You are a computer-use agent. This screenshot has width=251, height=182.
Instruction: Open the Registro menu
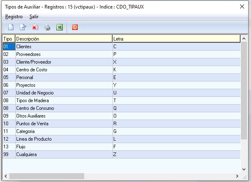[14, 17]
